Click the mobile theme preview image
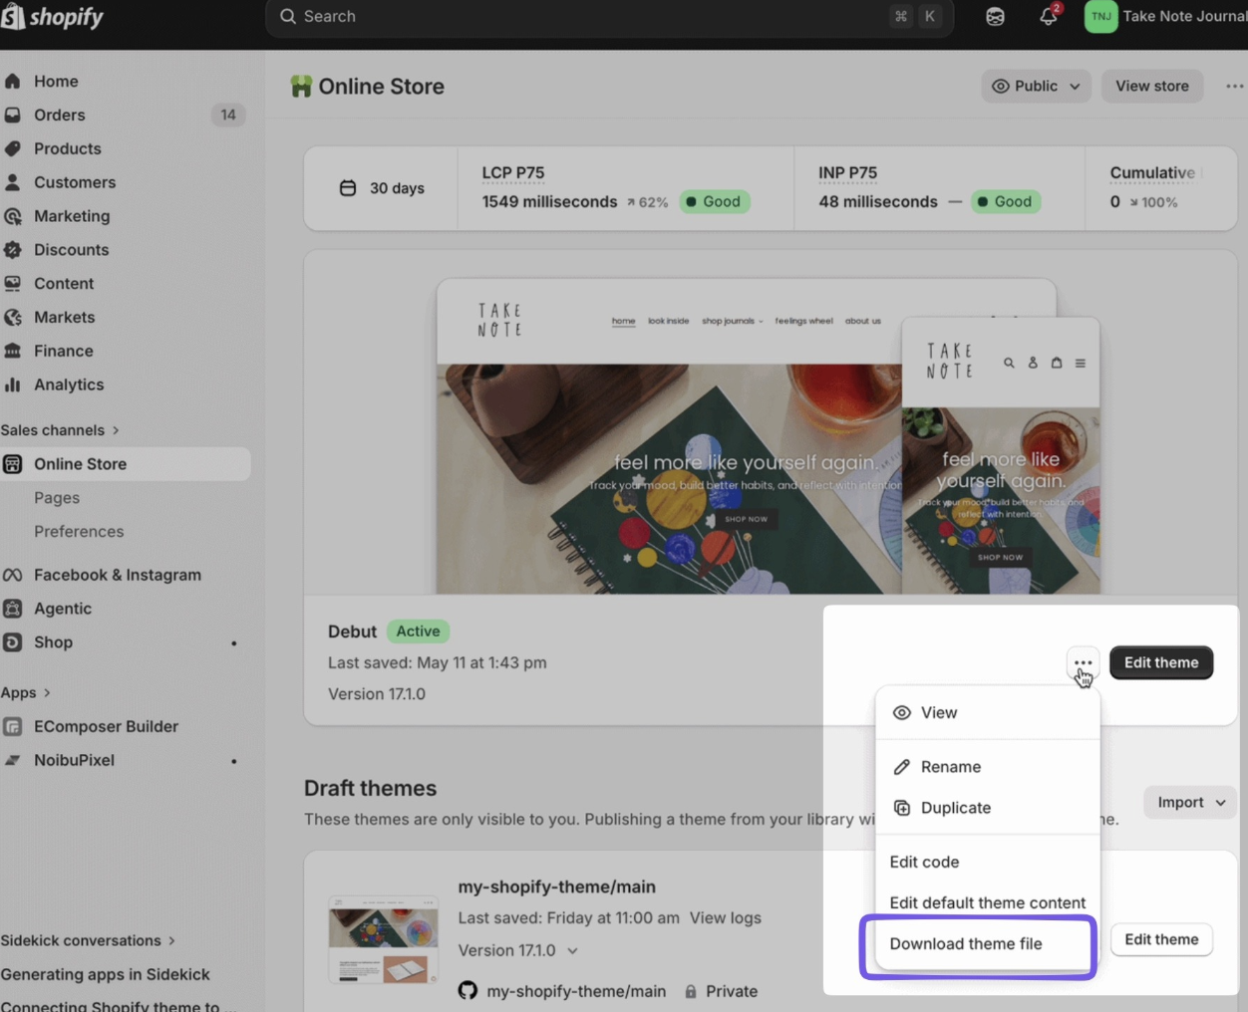 (x=1001, y=456)
